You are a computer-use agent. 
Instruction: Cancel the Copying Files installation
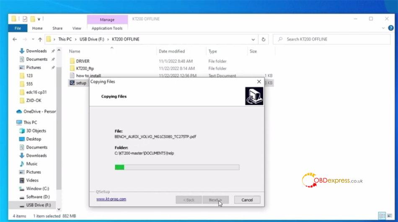tap(247, 200)
